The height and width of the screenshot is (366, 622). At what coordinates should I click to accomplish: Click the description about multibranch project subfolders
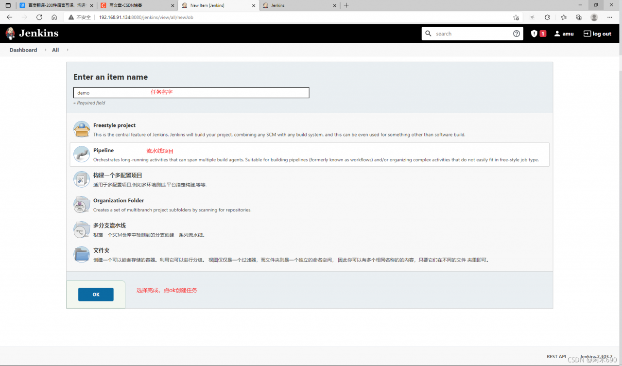point(173,210)
